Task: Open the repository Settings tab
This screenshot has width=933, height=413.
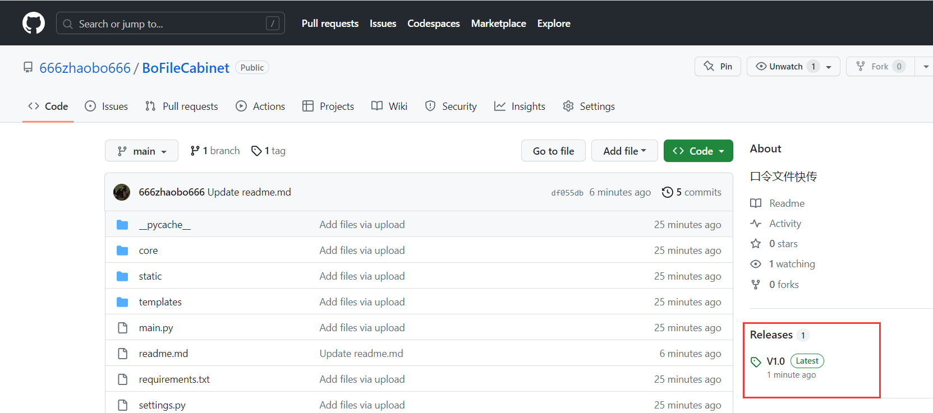Action: tap(589, 106)
